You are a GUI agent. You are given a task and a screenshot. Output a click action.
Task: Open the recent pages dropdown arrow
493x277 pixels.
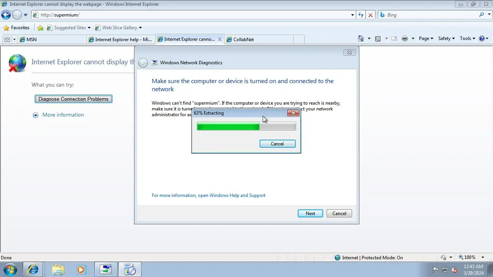point(25,15)
